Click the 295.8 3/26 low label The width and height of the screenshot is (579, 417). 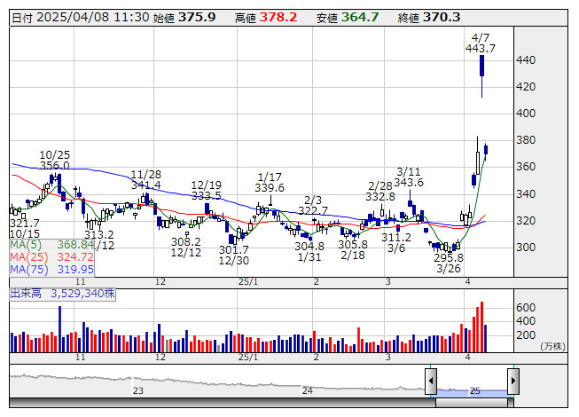(449, 263)
